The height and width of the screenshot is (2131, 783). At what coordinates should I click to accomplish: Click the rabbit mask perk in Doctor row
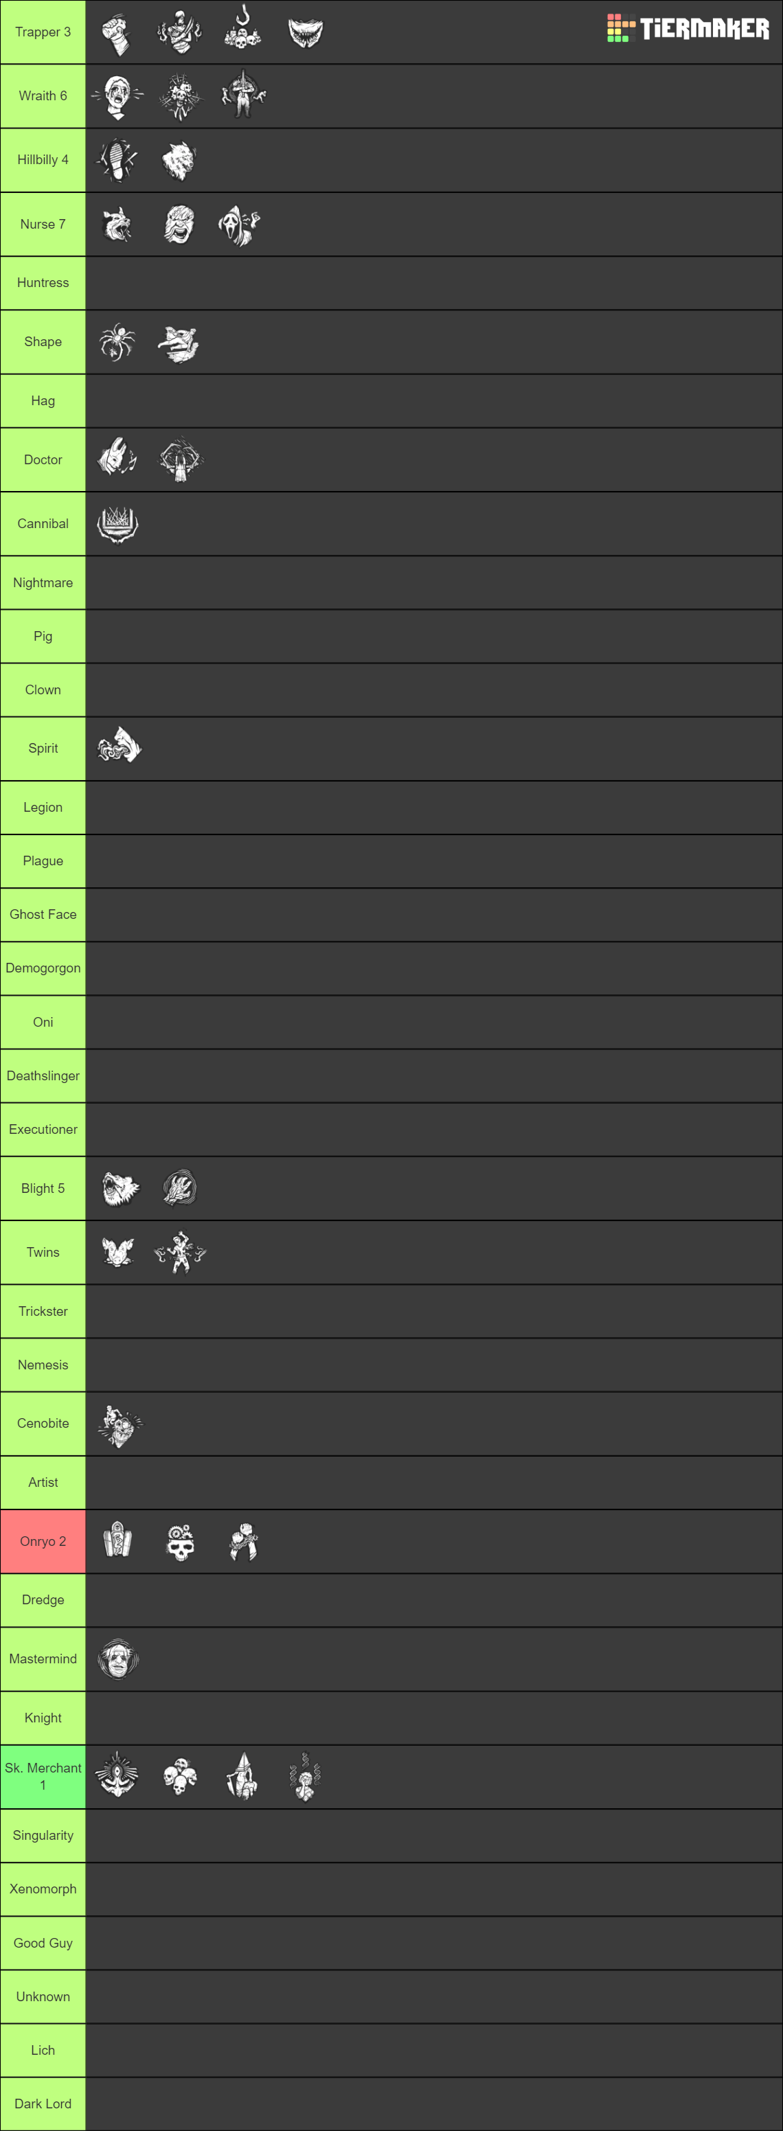(x=117, y=459)
